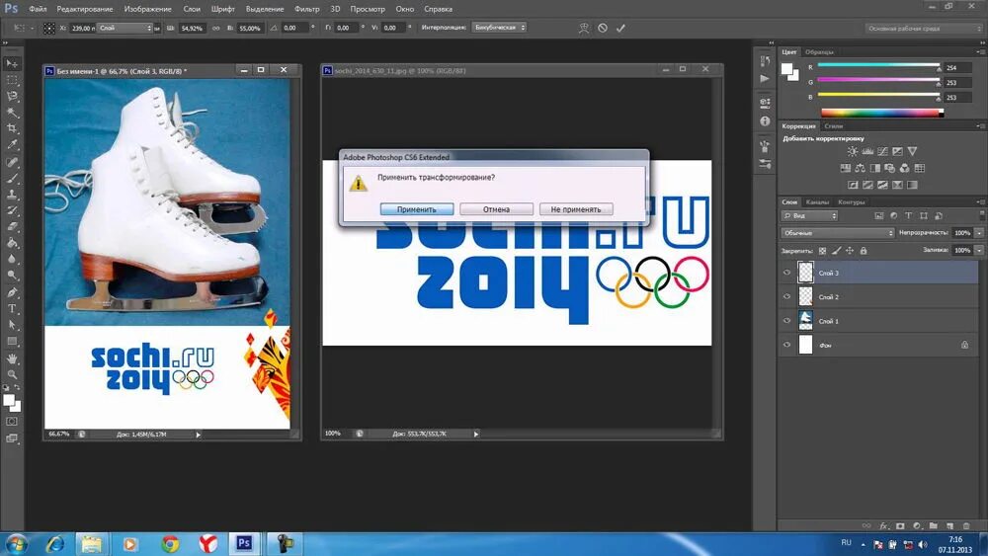Cancel transform with the circle-slash icon
Screen dimensions: 988x556
coord(603,28)
